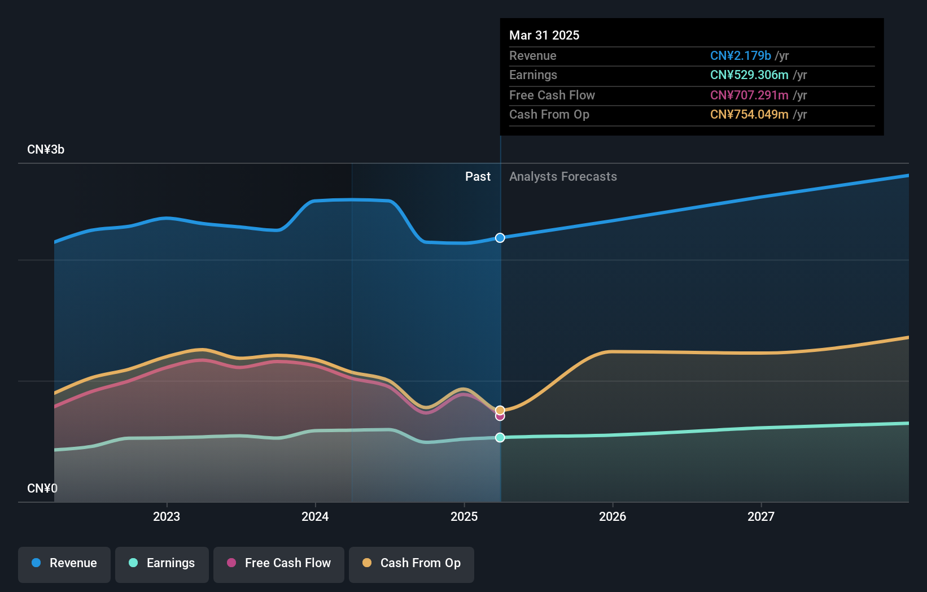Select the orange Cash From Op data marker

pyautogui.click(x=500, y=410)
